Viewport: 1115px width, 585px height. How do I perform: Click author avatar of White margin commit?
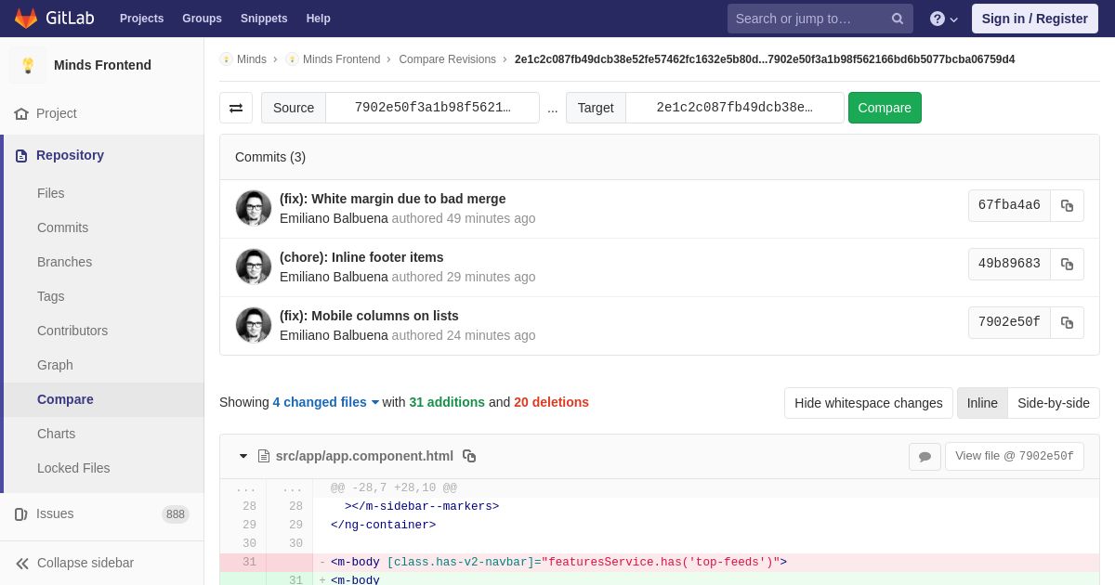coord(254,208)
